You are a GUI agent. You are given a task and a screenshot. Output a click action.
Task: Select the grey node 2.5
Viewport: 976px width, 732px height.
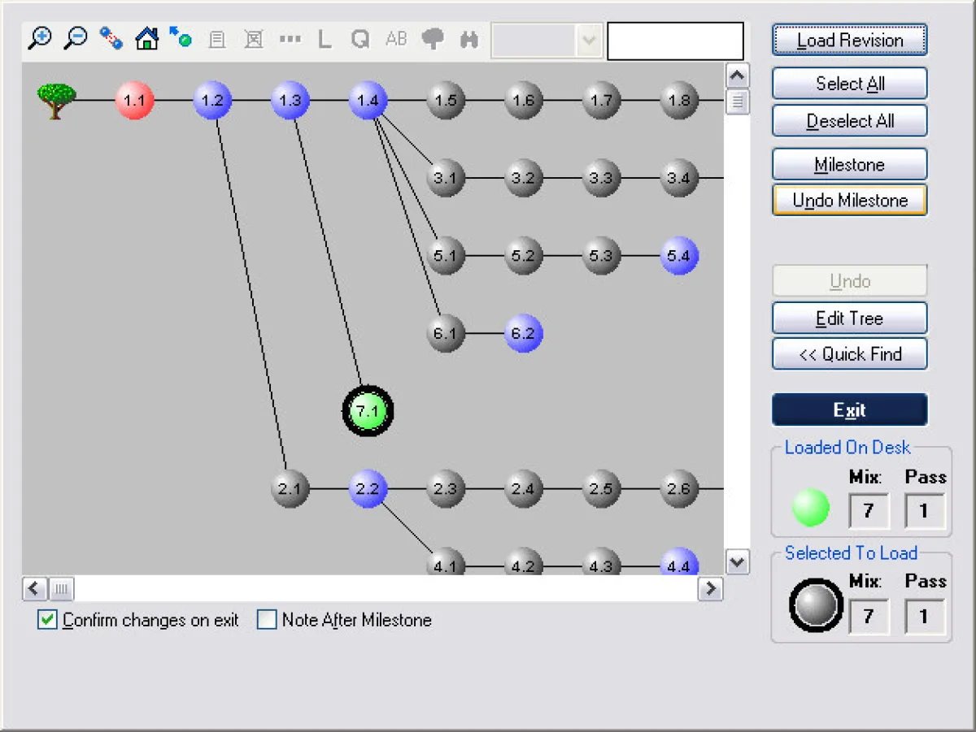tap(602, 489)
